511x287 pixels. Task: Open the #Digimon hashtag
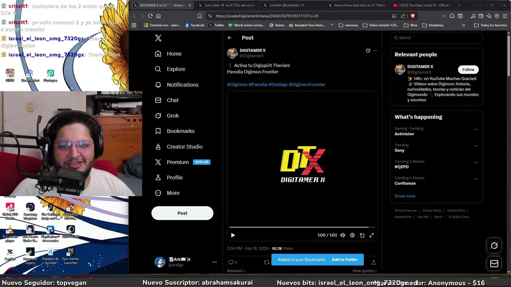(237, 85)
